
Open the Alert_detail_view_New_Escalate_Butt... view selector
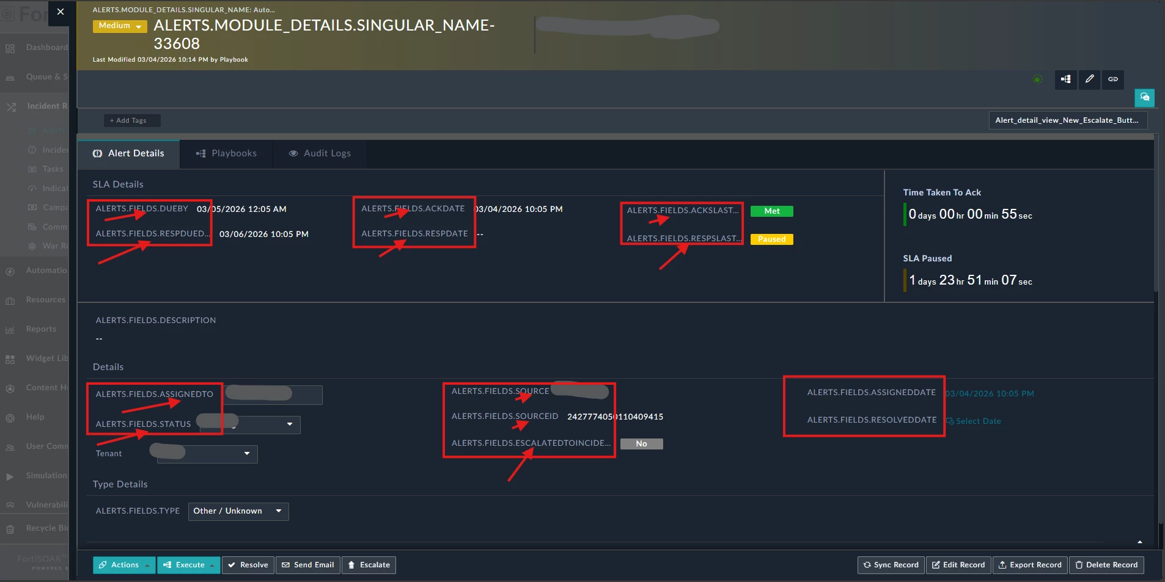pyautogui.click(x=1068, y=120)
